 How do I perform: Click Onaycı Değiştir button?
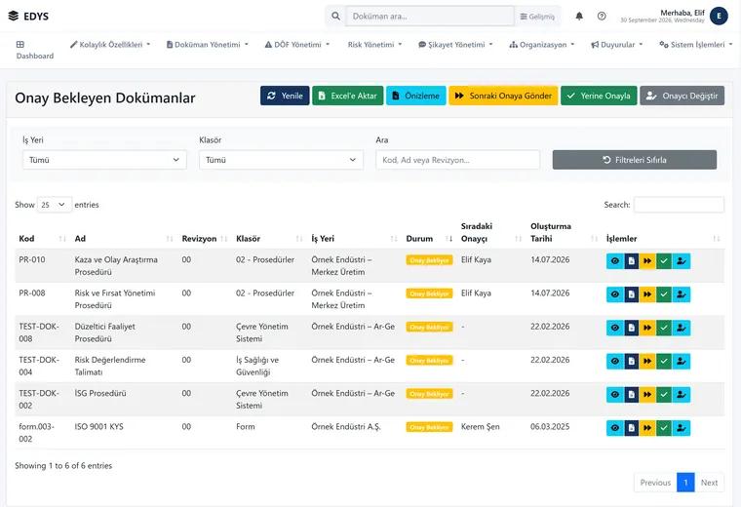682,96
